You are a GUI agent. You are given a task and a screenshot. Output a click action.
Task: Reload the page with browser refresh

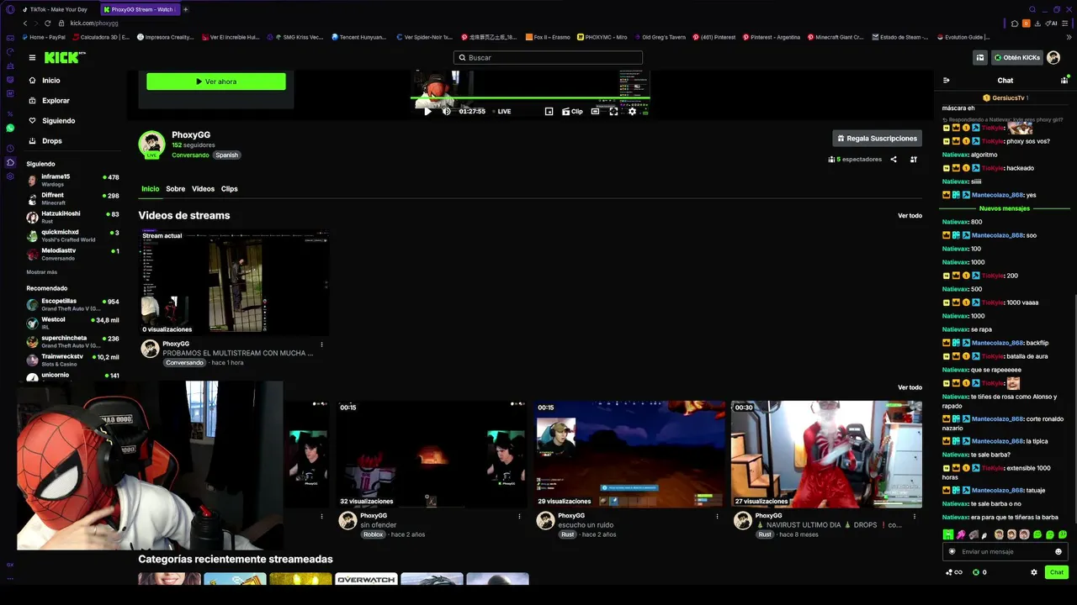(47, 24)
